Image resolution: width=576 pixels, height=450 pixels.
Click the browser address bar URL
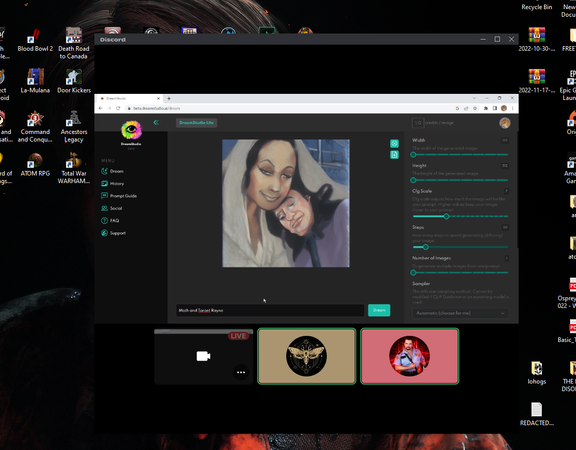(x=157, y=109)
